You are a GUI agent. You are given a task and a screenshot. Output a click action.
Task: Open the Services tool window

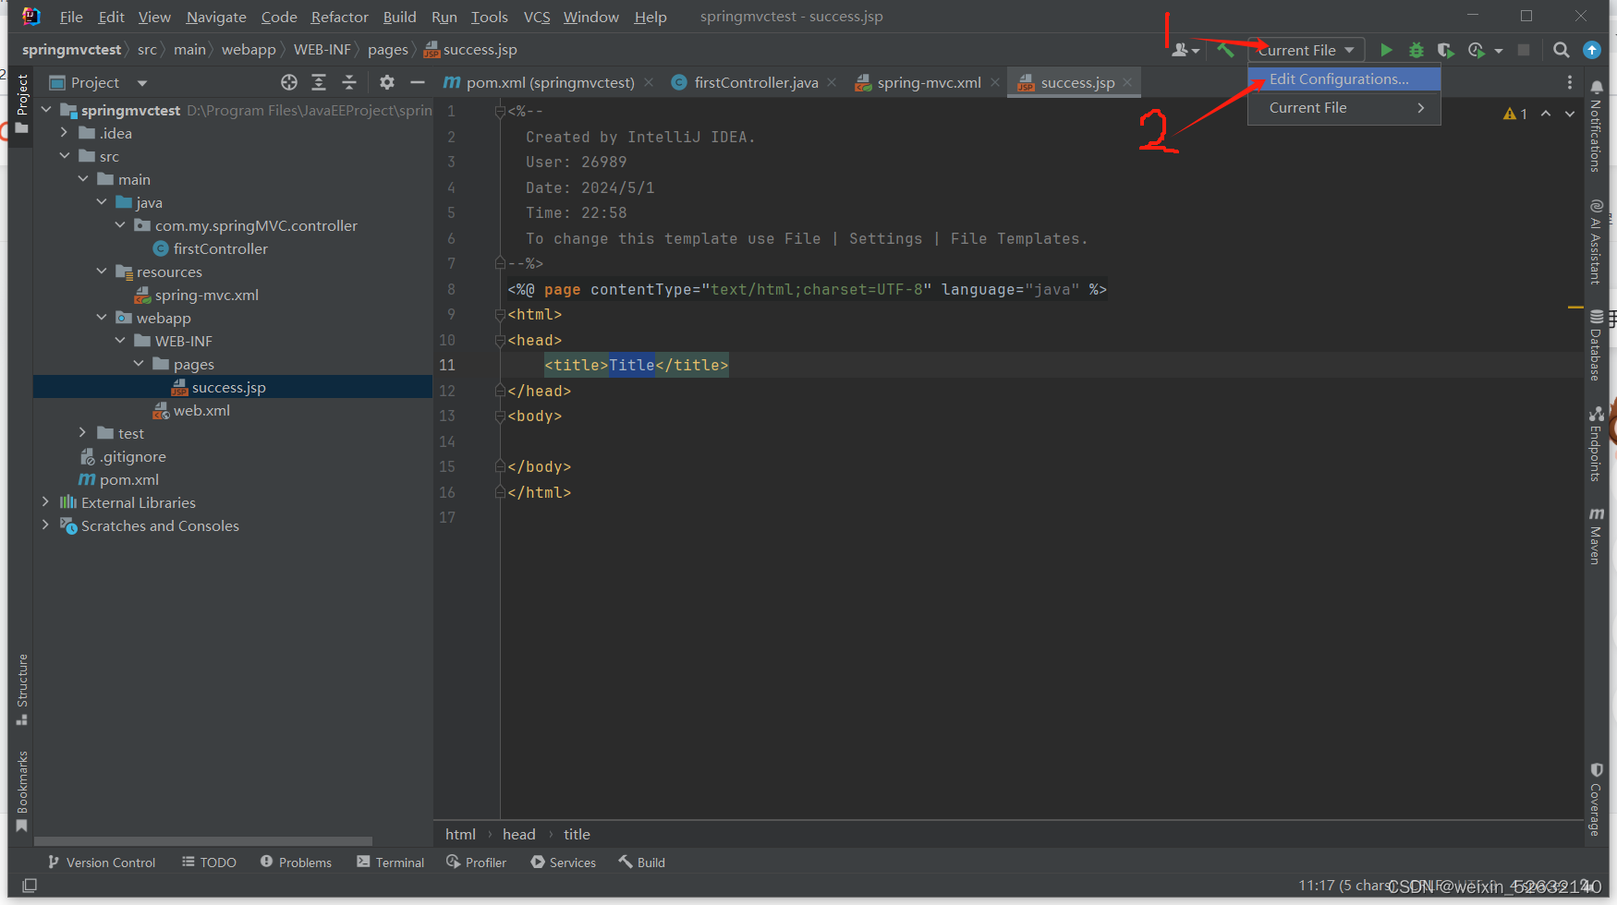coord(564,863)
